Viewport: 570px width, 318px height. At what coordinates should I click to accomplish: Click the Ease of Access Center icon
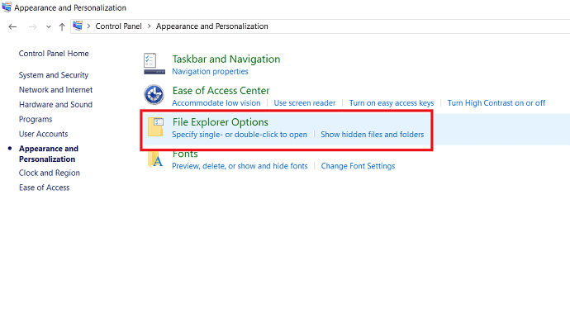tap(154, 94)
